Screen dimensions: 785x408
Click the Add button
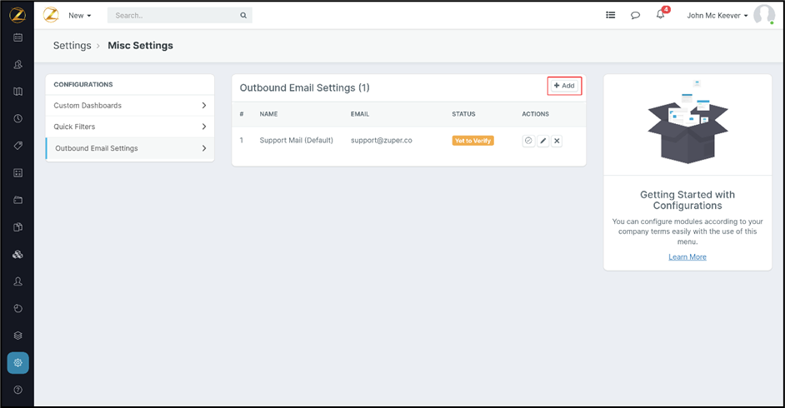pyautogui.click(x=564, y=86)
